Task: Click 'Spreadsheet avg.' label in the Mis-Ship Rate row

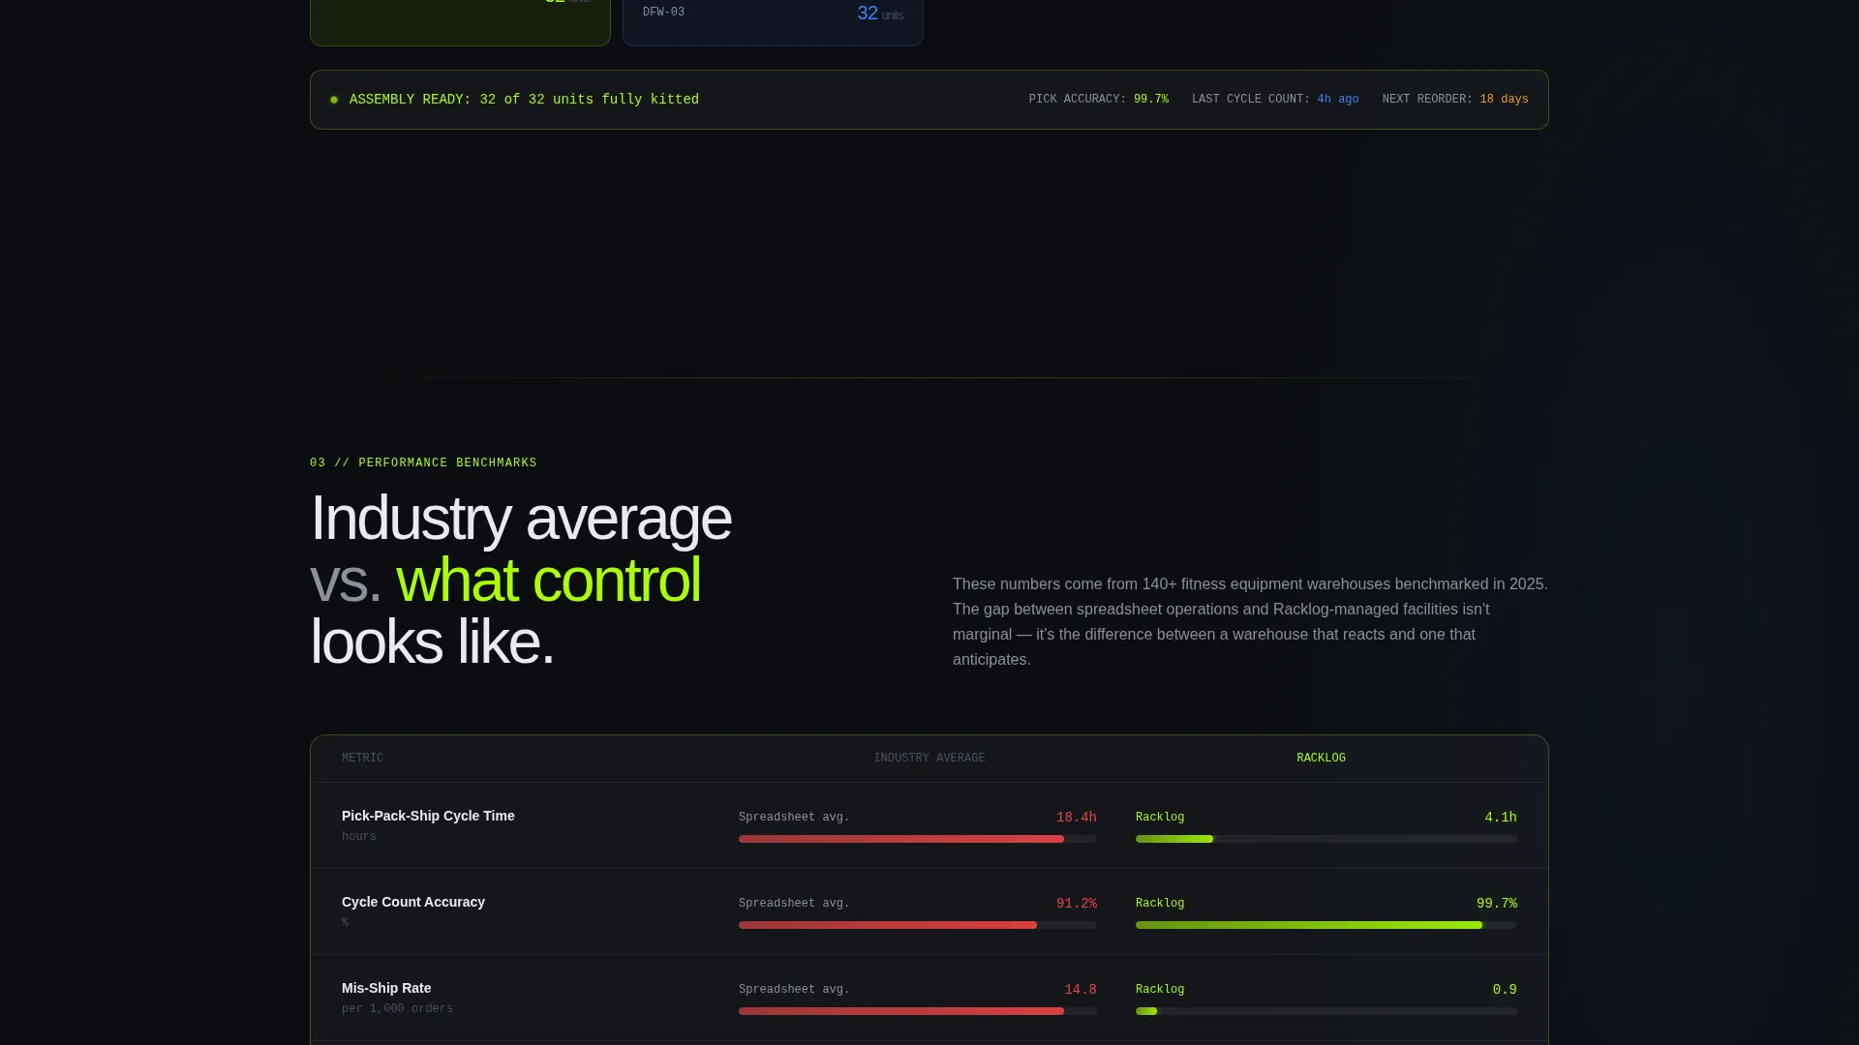Action: tap(794, 990)
